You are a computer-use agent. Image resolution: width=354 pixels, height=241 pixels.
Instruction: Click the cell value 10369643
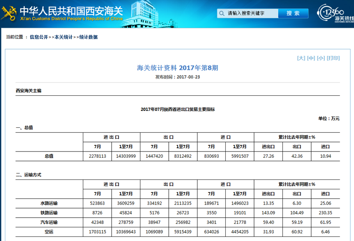(126, 232)
